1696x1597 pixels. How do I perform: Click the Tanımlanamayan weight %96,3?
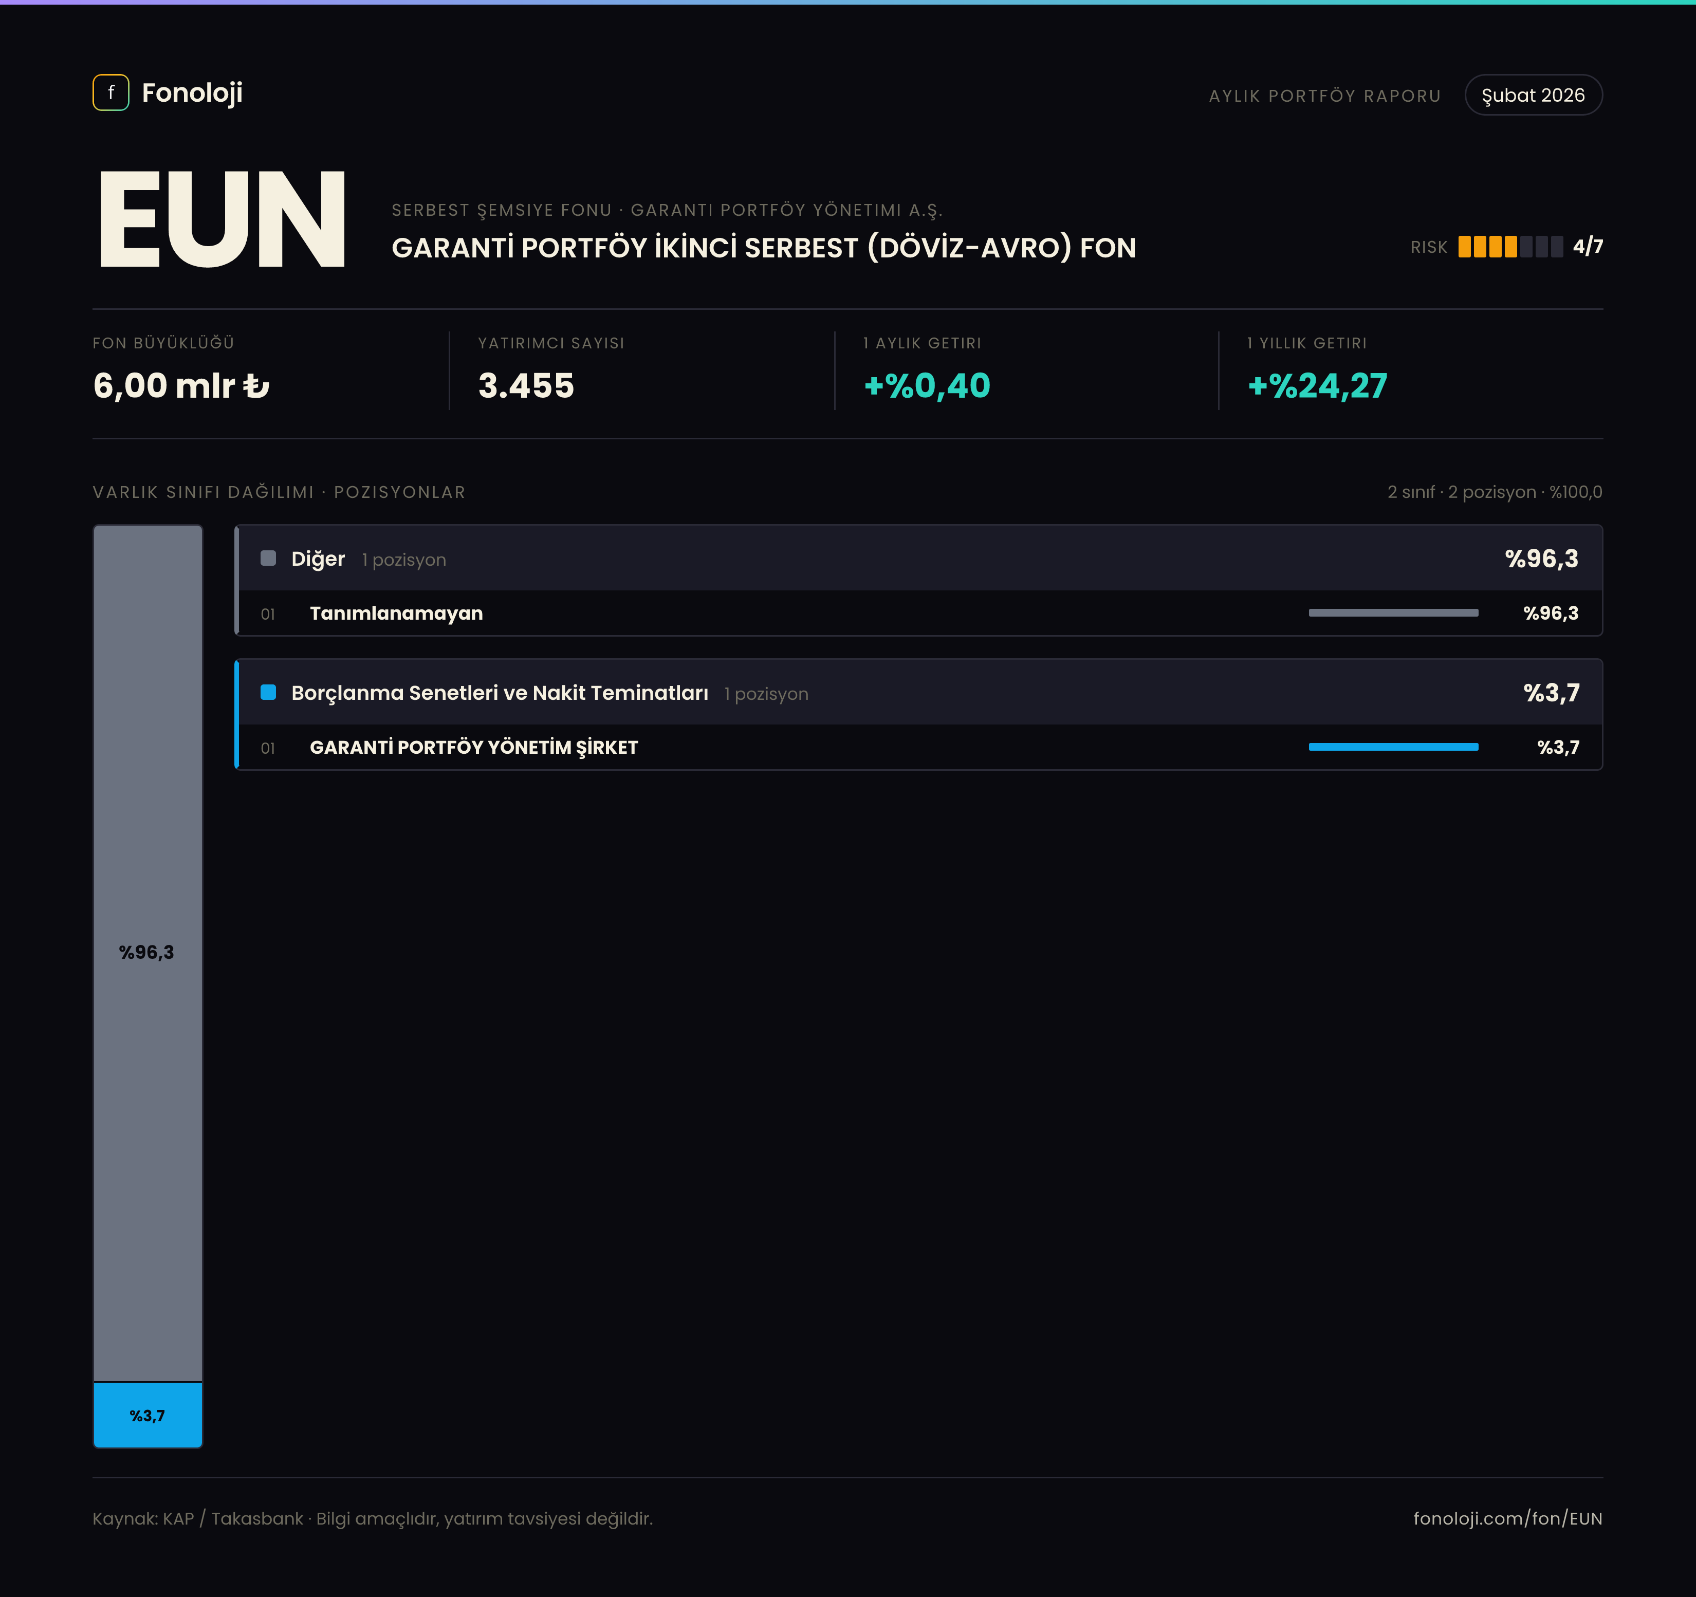(x=1551, y=614)
